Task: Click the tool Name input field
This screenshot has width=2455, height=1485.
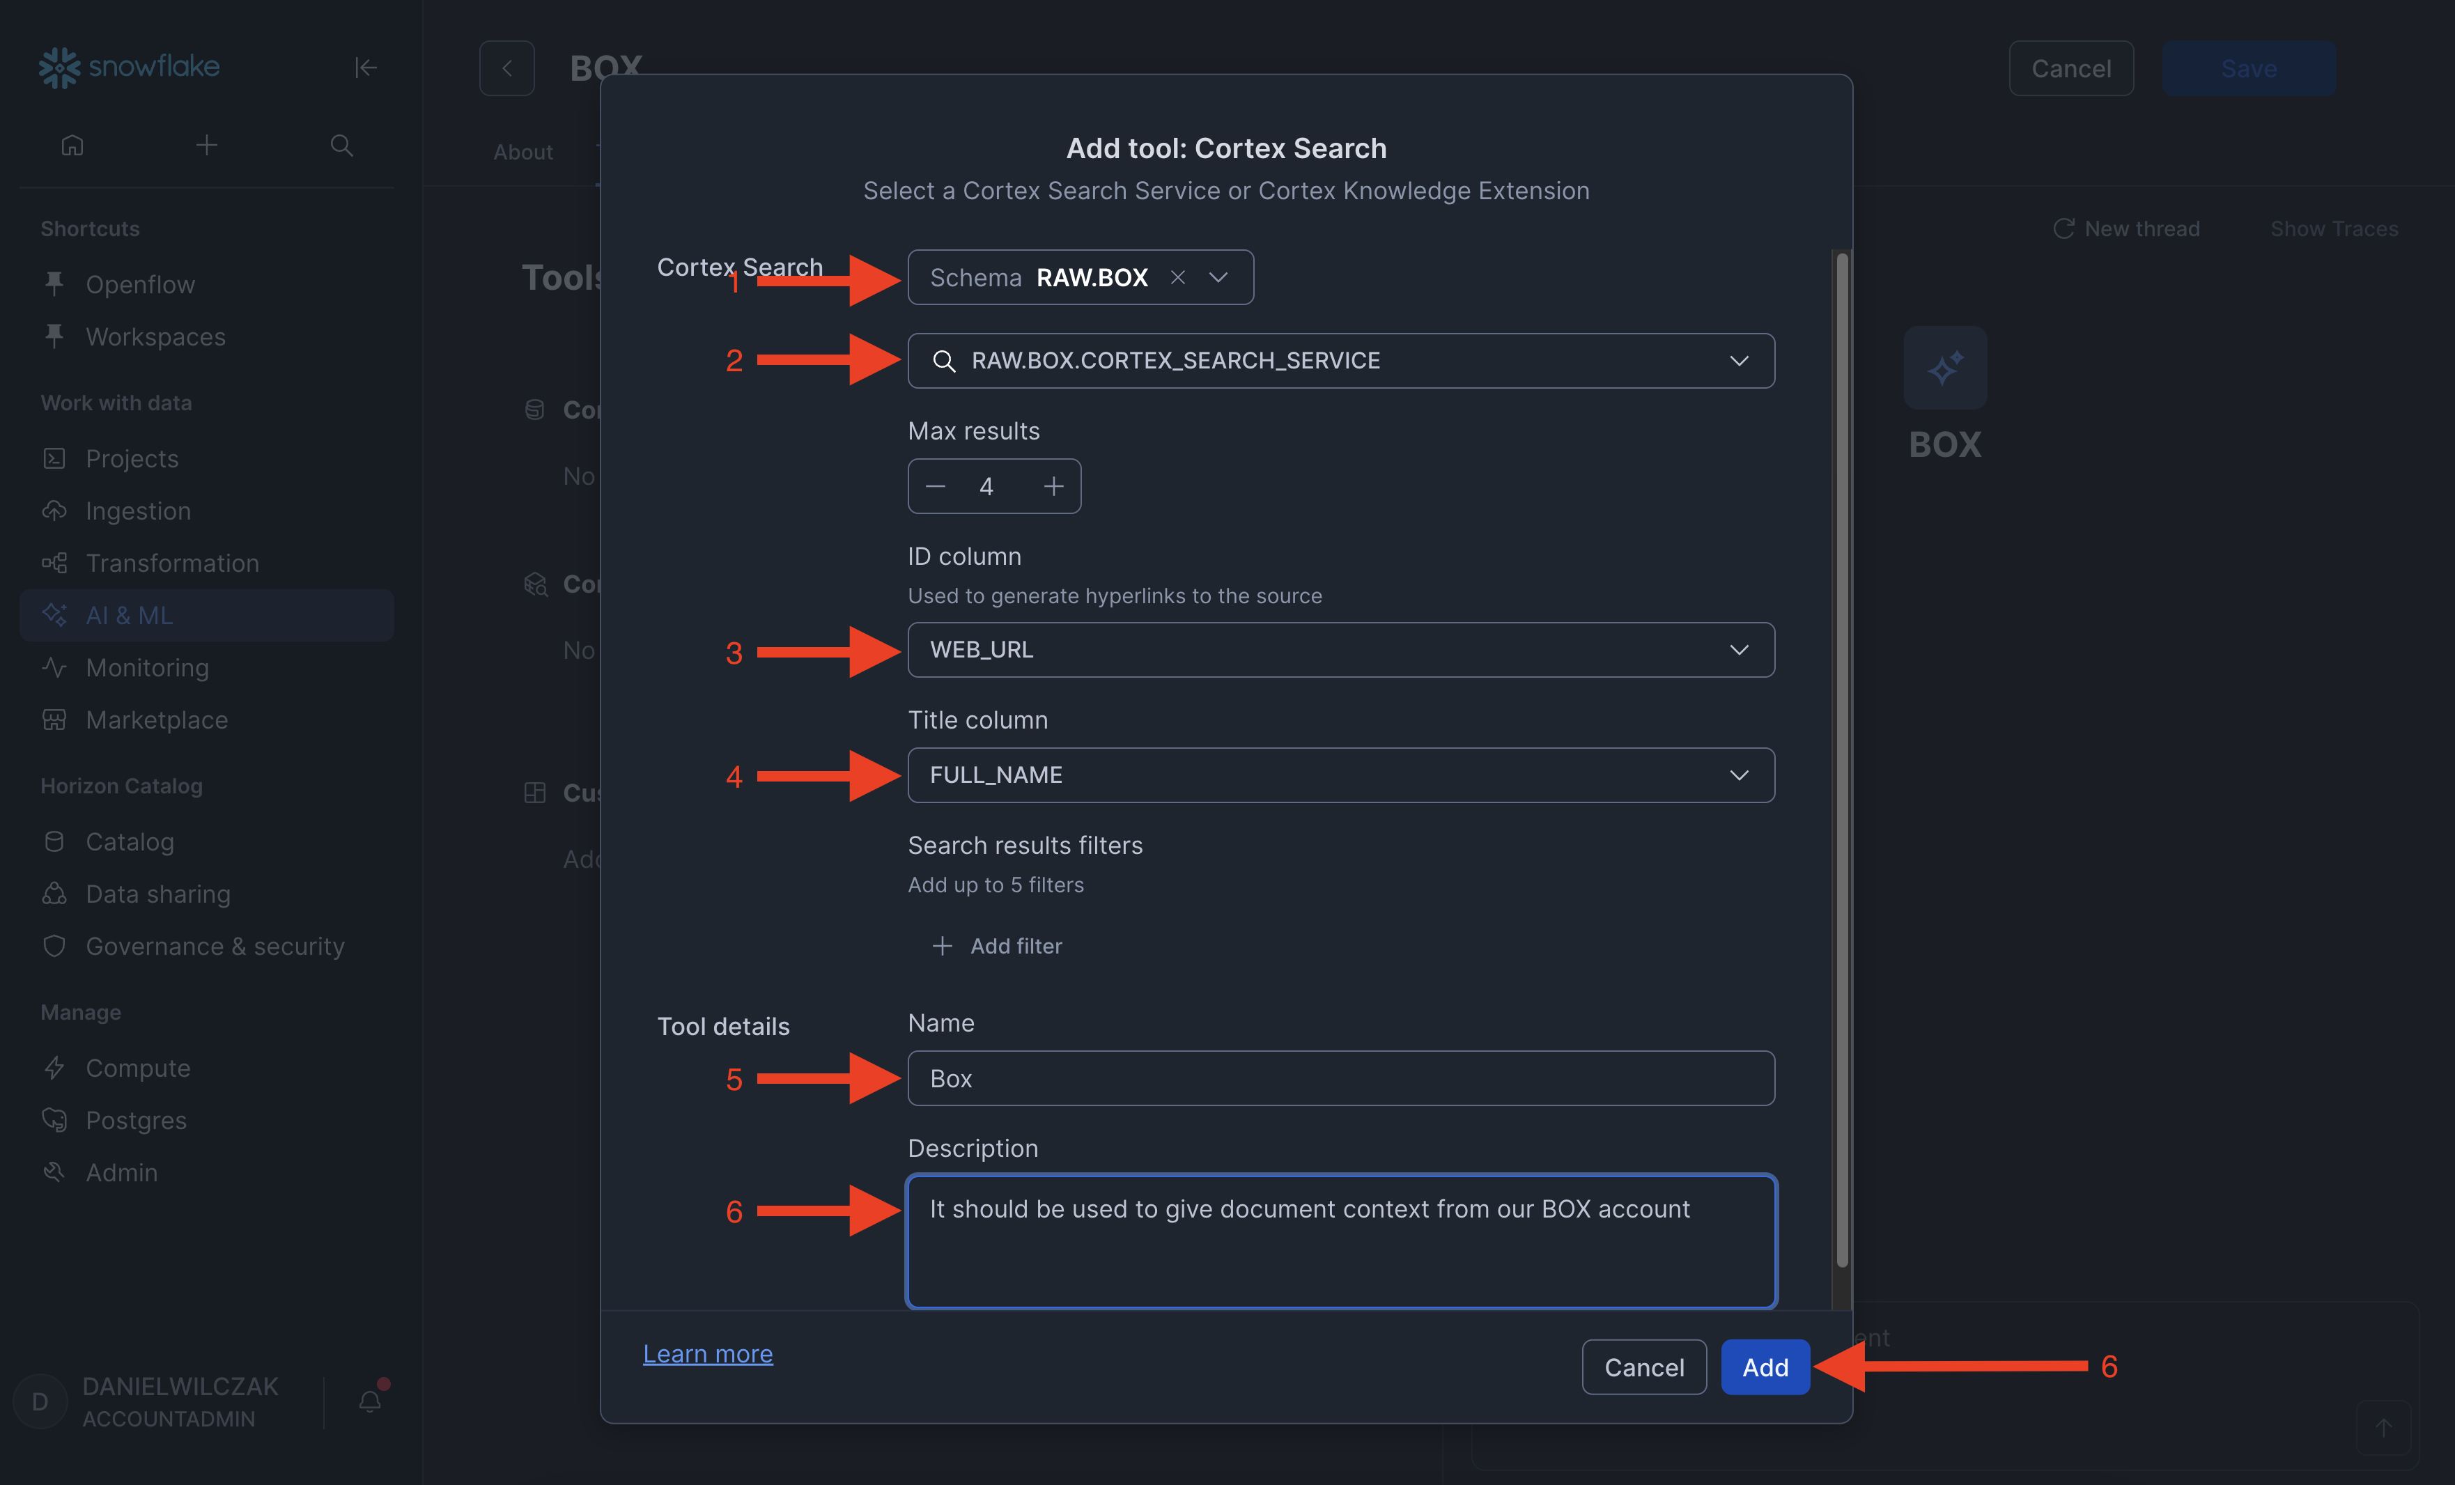Action: 1340,1079
